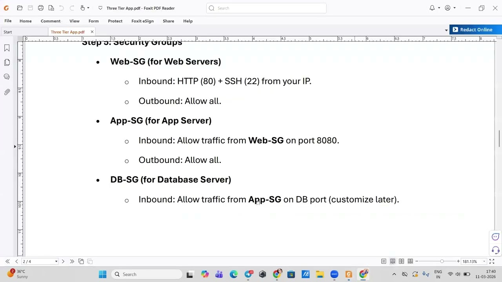
Task: Open the 181.13% zoom level dropdown
Action: point(484,261)
